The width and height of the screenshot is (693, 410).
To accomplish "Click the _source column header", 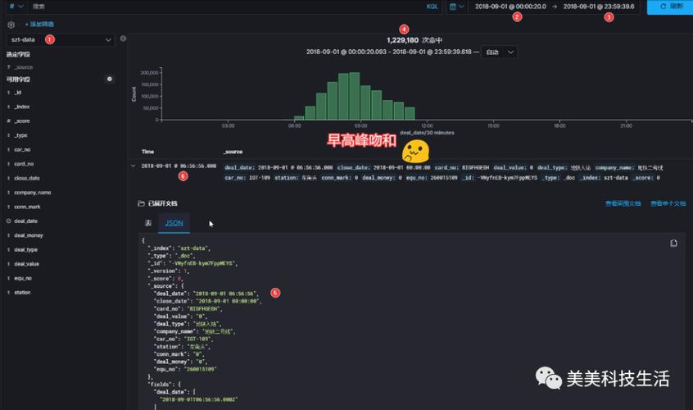I will click(233, 152).
